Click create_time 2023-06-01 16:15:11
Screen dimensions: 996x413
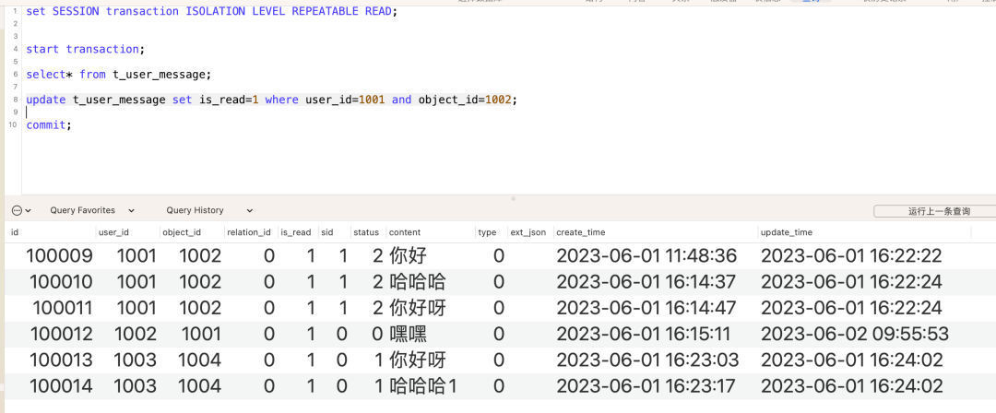coord(644,335)
